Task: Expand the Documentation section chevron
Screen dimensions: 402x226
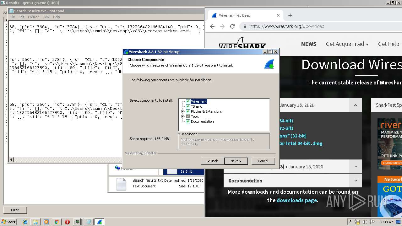Action: point(356,180)
